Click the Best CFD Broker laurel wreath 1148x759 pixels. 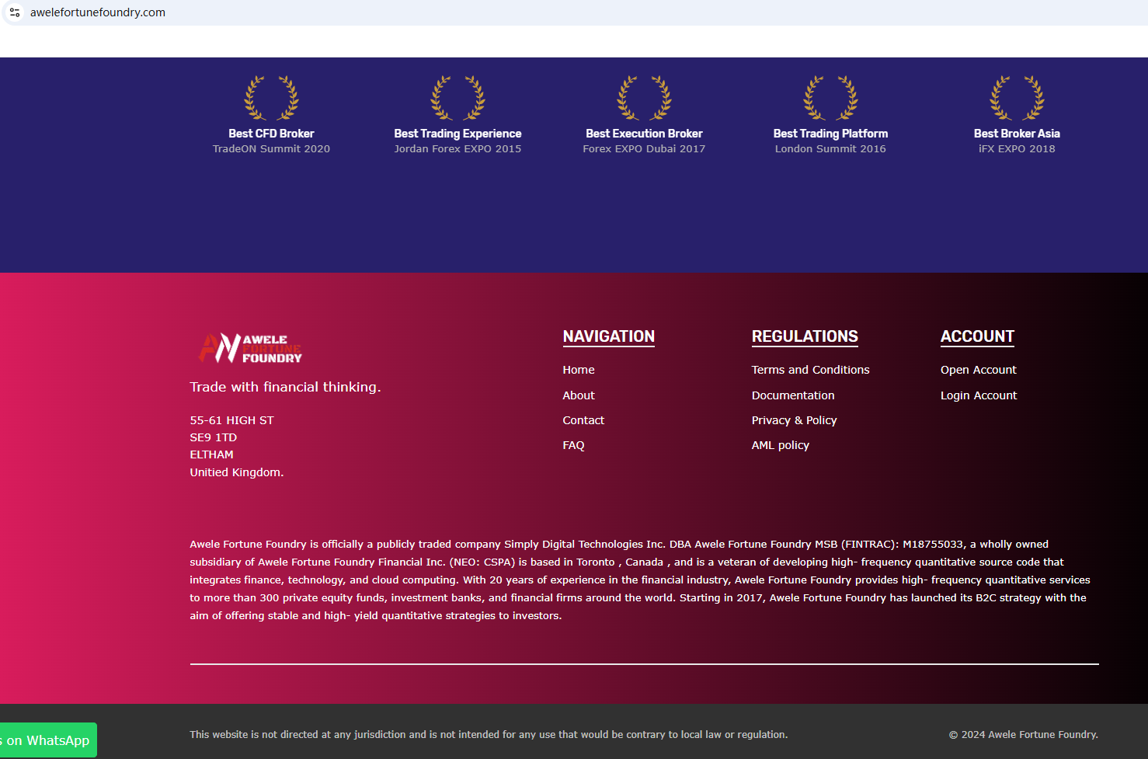(271, 98)
